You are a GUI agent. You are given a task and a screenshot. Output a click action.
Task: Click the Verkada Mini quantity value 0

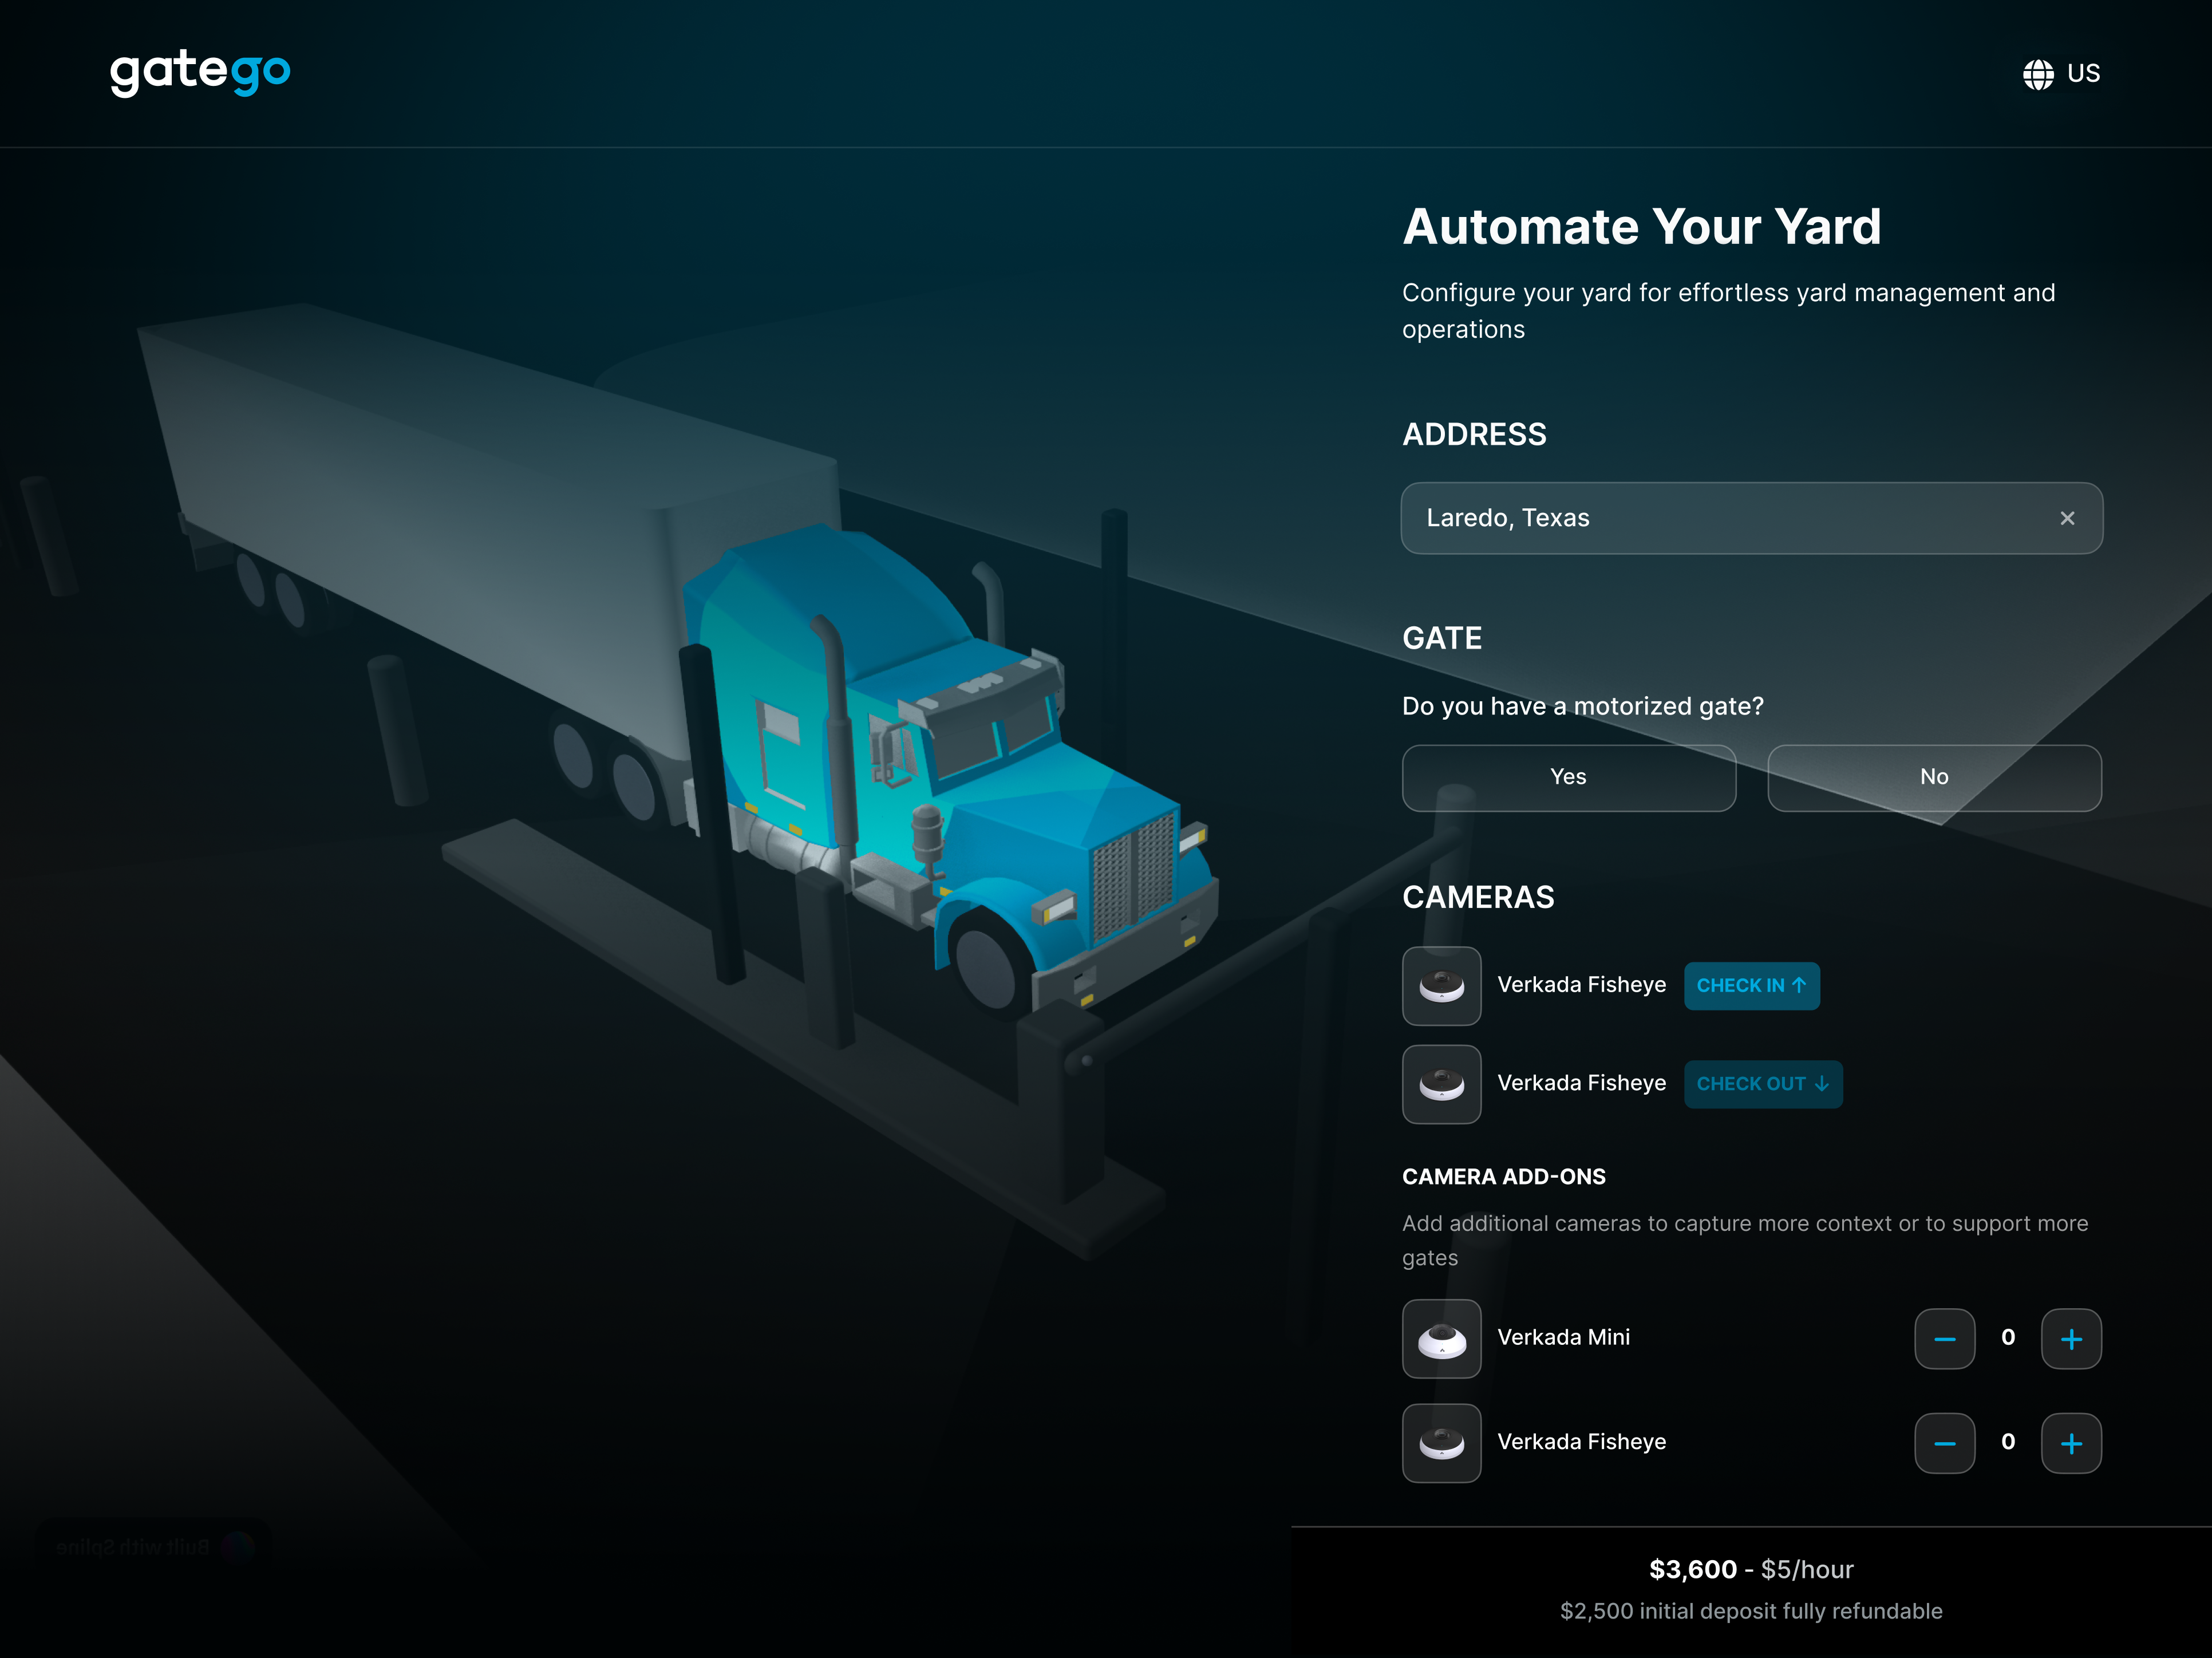click(x=2008, y=1337)
